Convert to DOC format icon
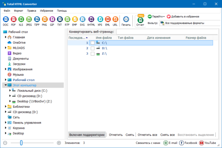The image size is (222, 148). (x=6, y=19)
